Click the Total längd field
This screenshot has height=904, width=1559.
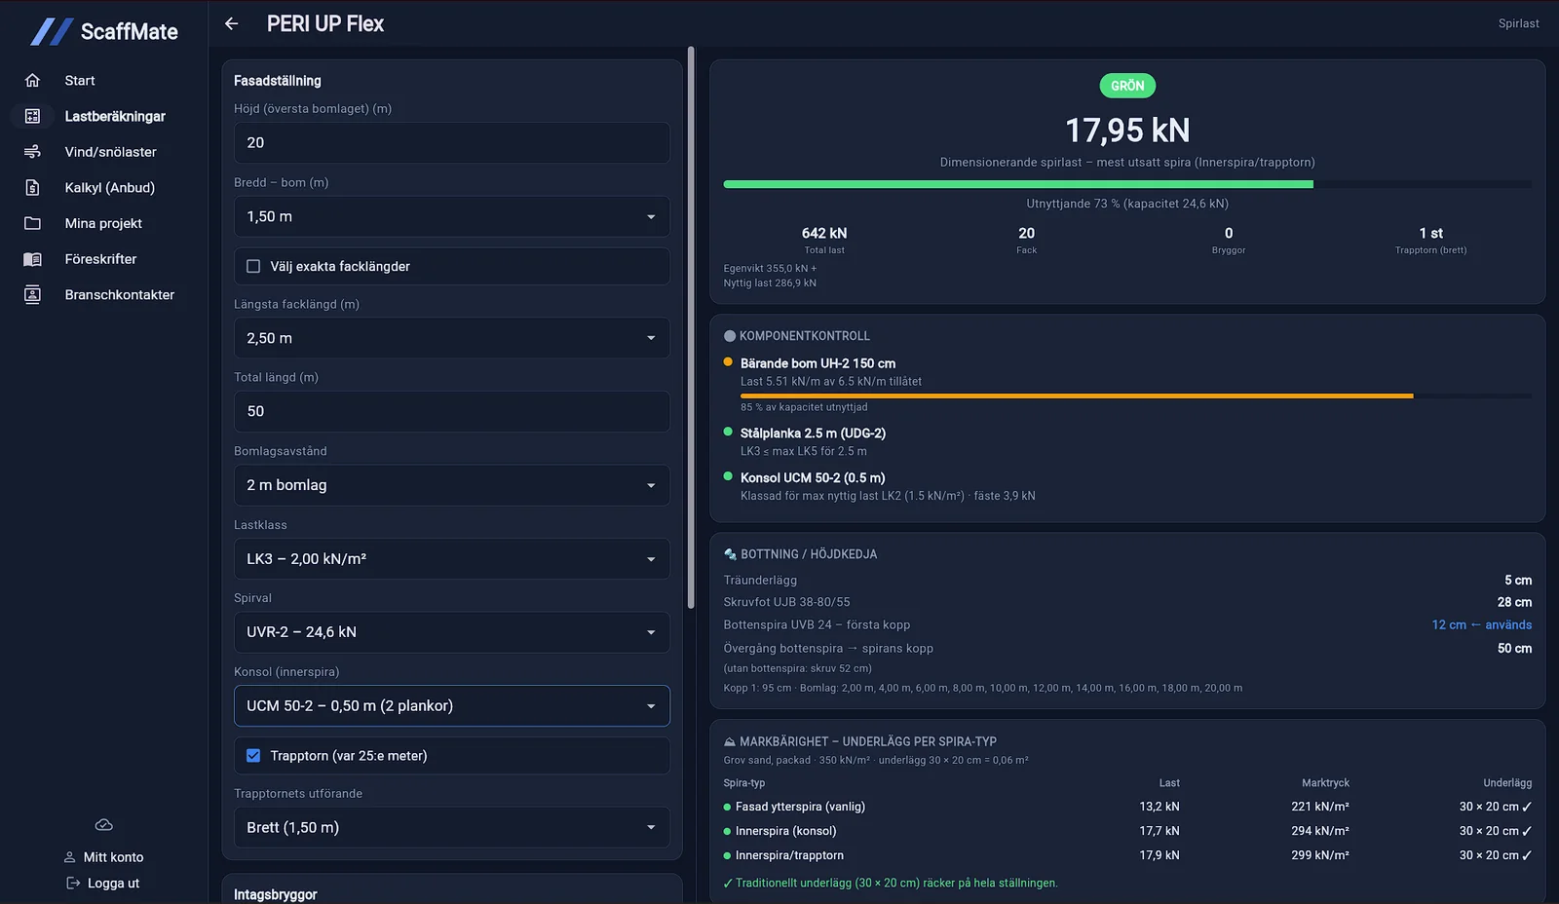tap(452, 411)
